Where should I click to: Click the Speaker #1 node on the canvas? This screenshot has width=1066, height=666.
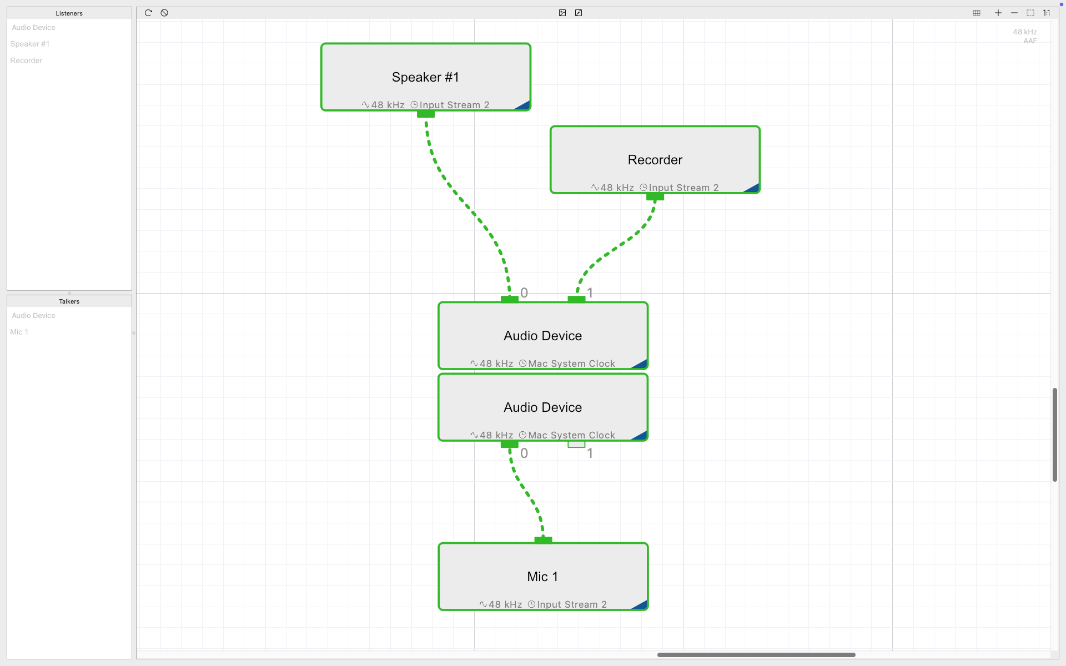click(x=426, y=77)
